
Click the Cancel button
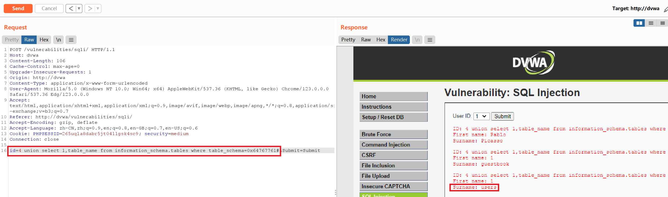[x=49, y=9]
